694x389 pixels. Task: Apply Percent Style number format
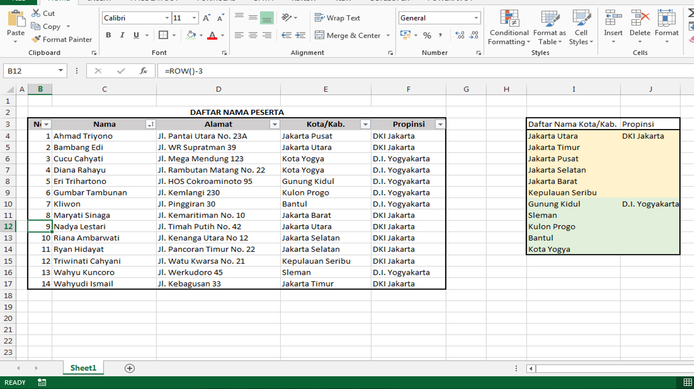pos(428,36)
